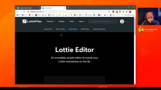Open the 'JSON Editor' tool
This screenshot has width=161, height=90.
[x=85, y=29]
